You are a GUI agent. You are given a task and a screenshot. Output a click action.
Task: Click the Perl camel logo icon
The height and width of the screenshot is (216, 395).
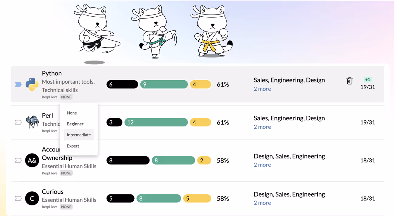coord(32,122)
